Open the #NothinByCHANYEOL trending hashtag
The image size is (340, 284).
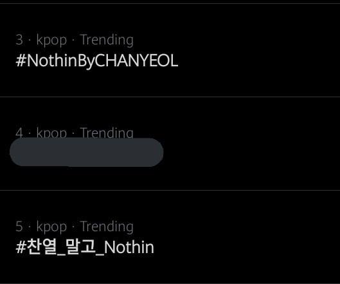tap(97, 61)
